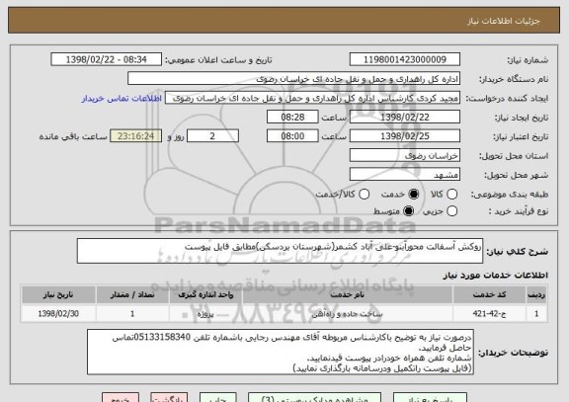The image size is (569, 402).
Task: Click the delivery province field خراسان رضوی
Action: click(x=405, y=155)
